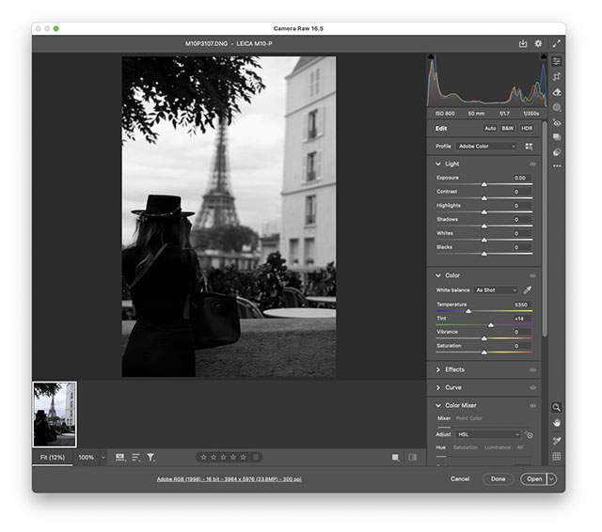This screenshot has height=532, width=602.
Task: Toggle highlight clipping warning in histogram
Action: pos(544,56)
